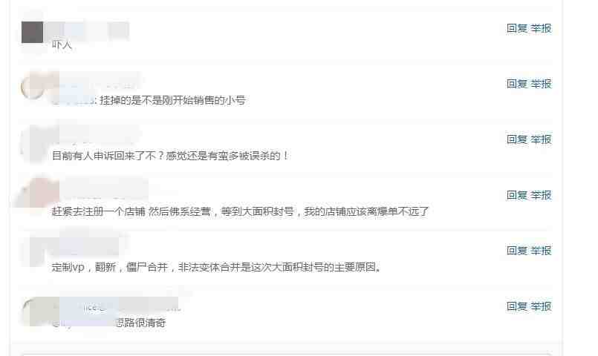Open the mentioned user before 思路很清奇
This screenshot has width=598, height=356.
(83, 323)
